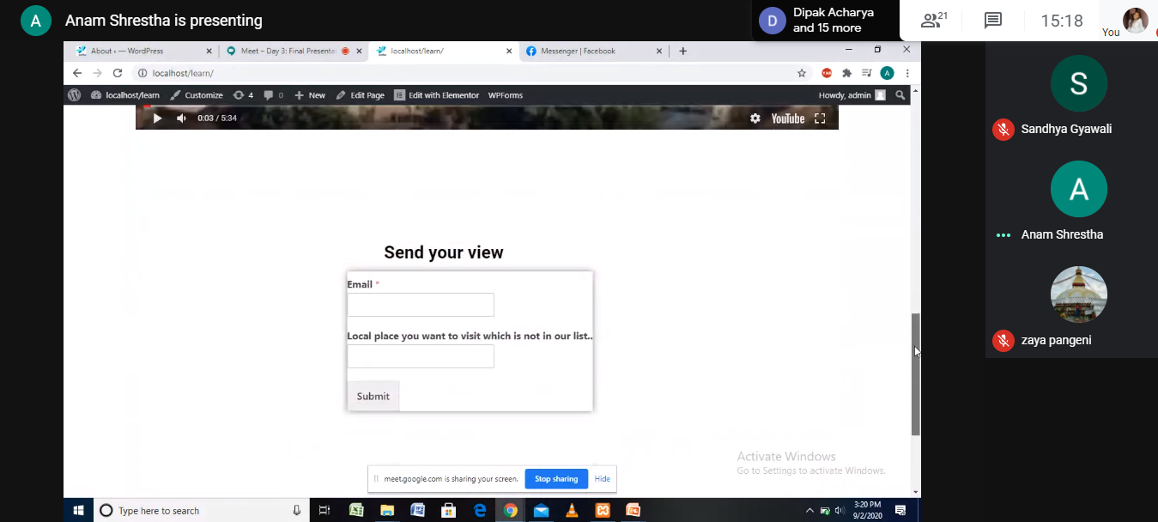View the 4 pending updates

244,95
